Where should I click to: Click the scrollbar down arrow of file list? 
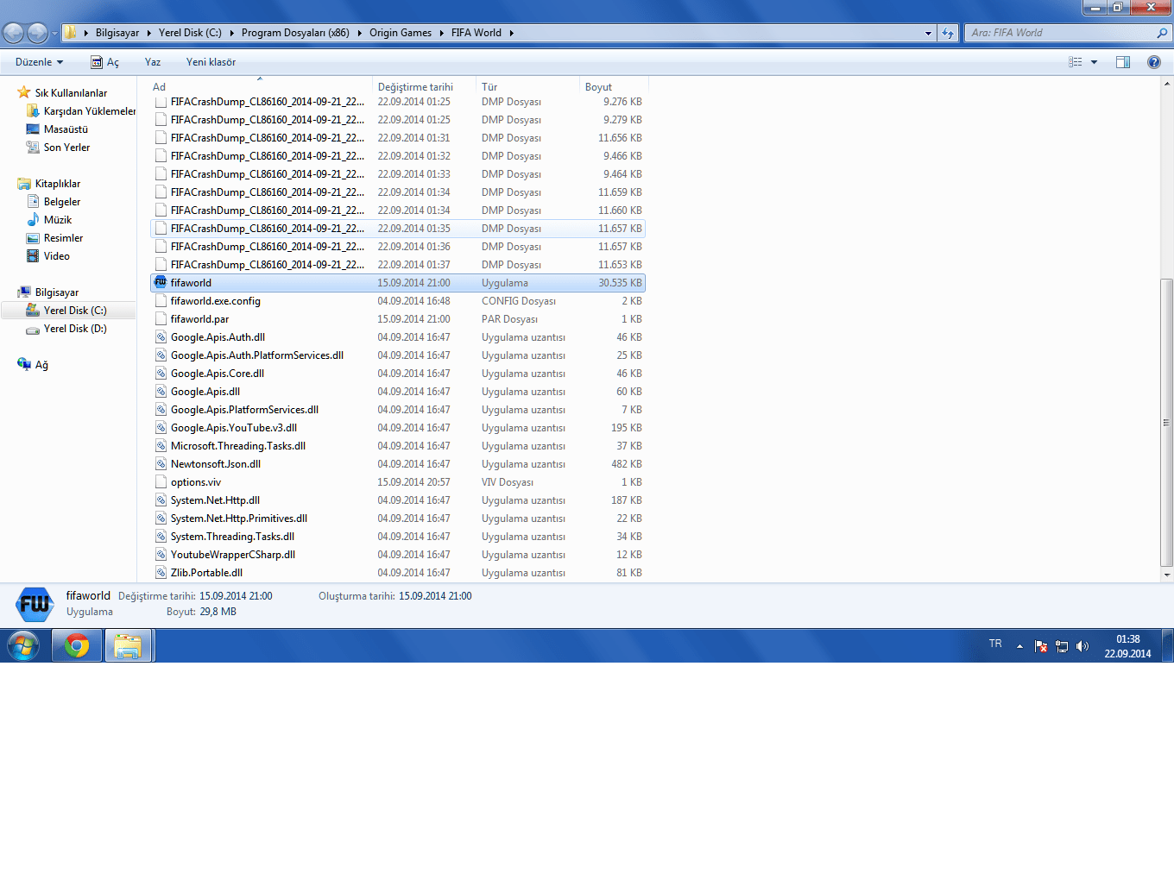pyautogui.click(x=1166, y=575)
